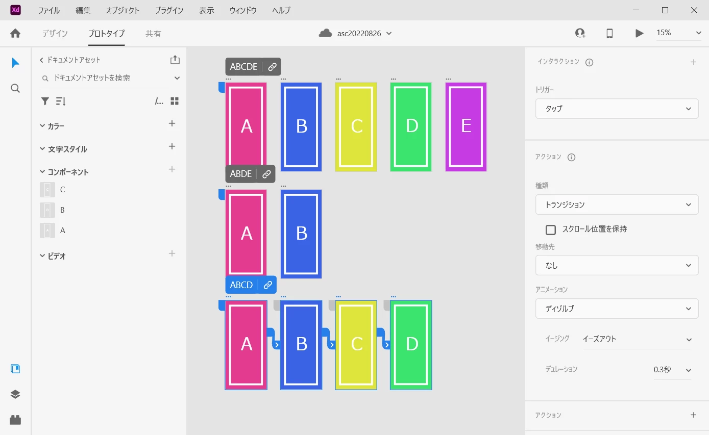The height and width of the screenshot is (435, 709).
Task: Go to the Home screen icon
Action: point(15,33)
